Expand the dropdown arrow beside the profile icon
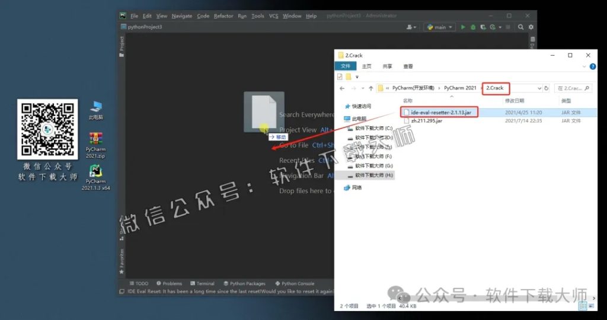Screen dimensions: 607x320 500,27
